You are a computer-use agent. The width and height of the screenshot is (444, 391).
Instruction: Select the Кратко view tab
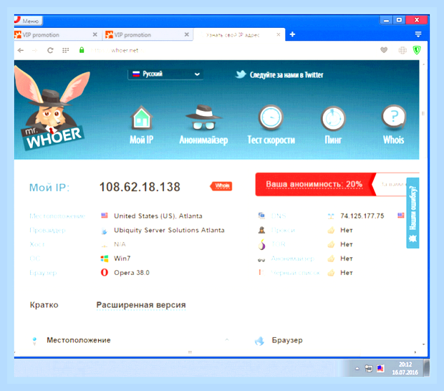pos(44,305)
